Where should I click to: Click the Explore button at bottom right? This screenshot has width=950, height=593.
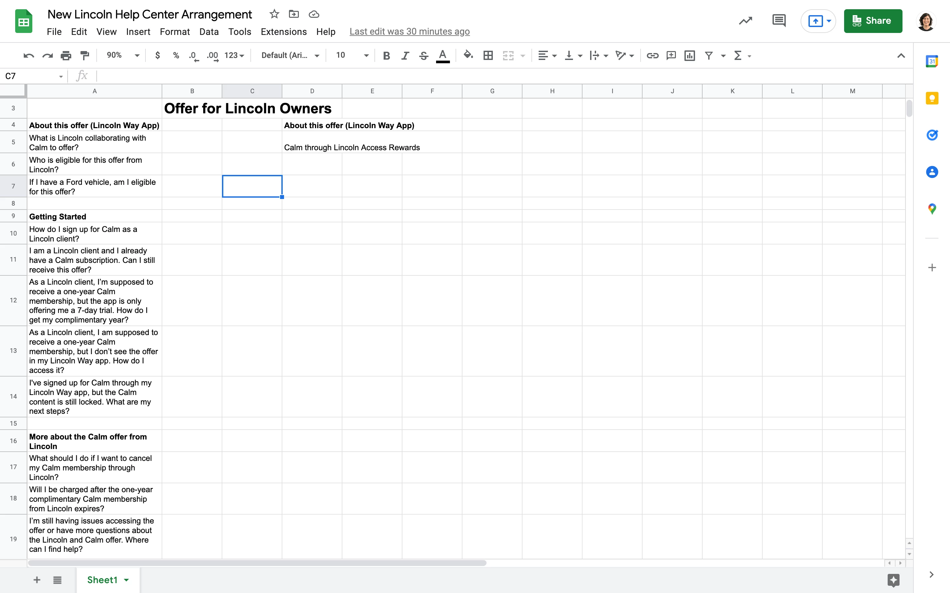(893, 580)
